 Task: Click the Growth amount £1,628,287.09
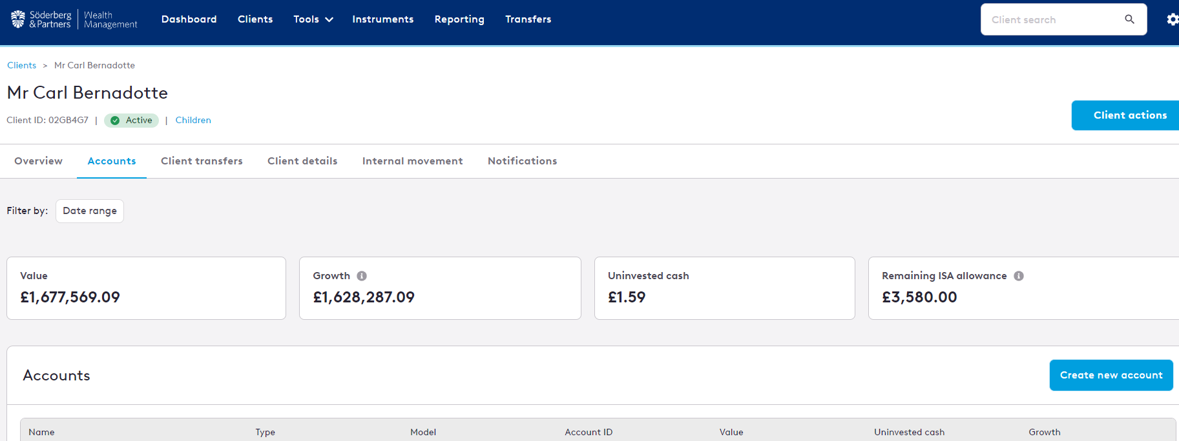click(x=364, y=297)
